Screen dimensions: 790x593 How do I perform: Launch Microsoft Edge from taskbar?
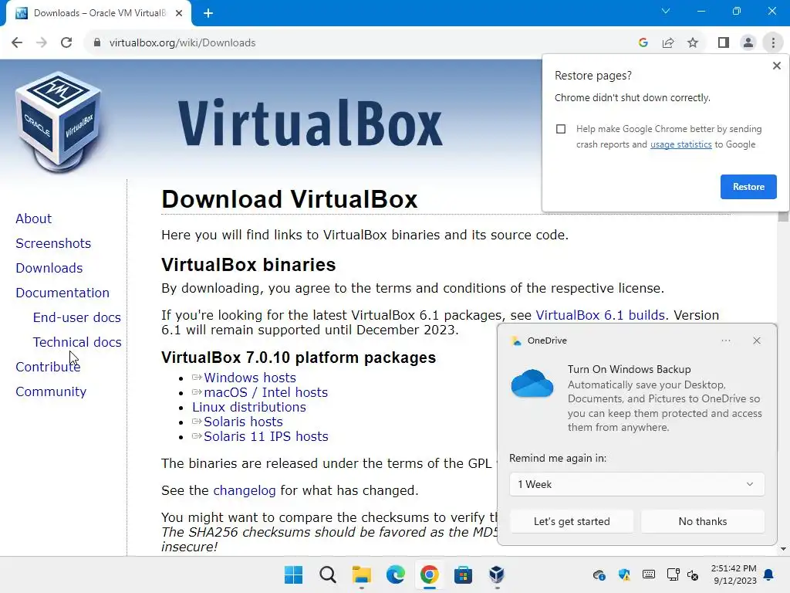coord(395,574)
